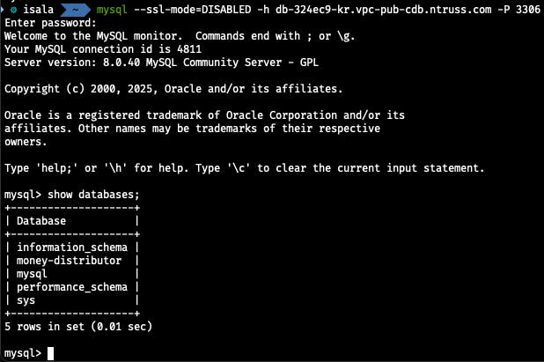Click the show databases; command

point(92,194)
